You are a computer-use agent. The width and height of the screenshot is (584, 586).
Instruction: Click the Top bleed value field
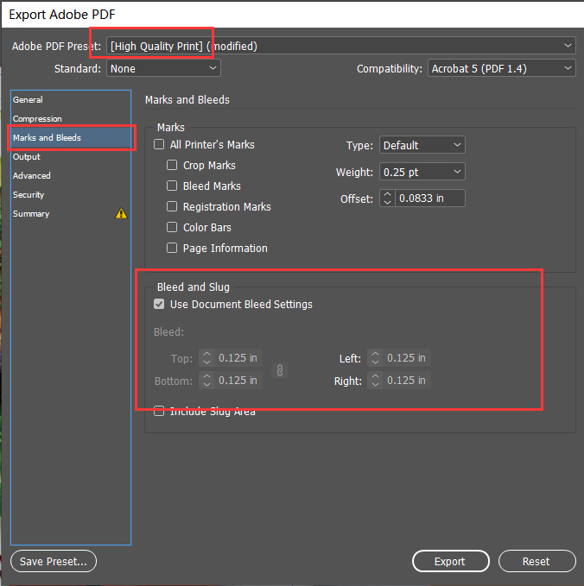click(238, 358)
